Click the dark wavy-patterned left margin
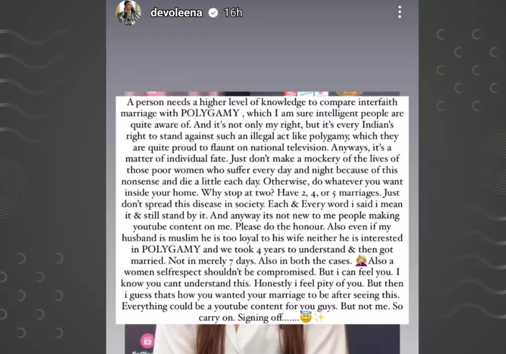Screen dimensions: 506x354 (x=53, y=177)
